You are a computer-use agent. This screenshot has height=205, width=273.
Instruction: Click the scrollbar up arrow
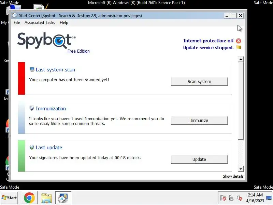pyautogui.click(x=241, y=59)
